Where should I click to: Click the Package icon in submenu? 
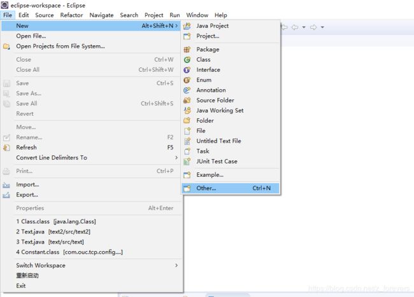click(187, 49)
